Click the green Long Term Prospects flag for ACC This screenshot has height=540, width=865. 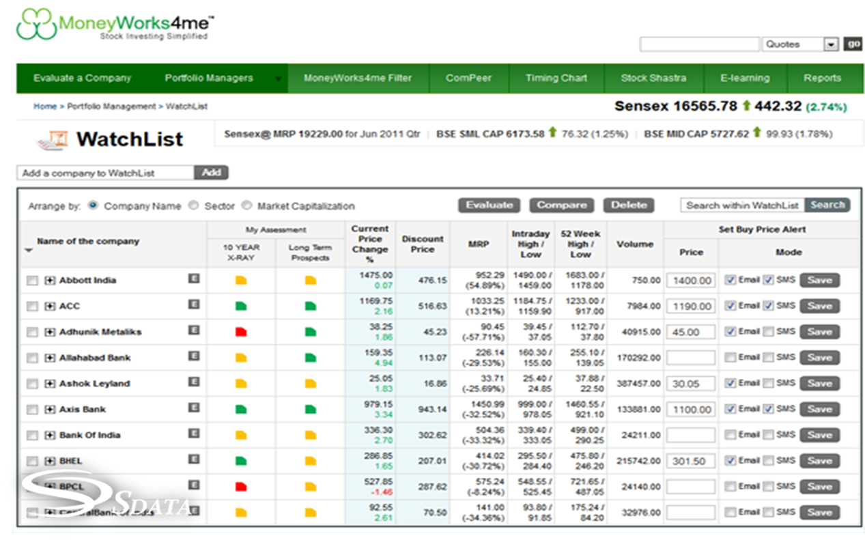pyautogui.click(x=310, y=307)
